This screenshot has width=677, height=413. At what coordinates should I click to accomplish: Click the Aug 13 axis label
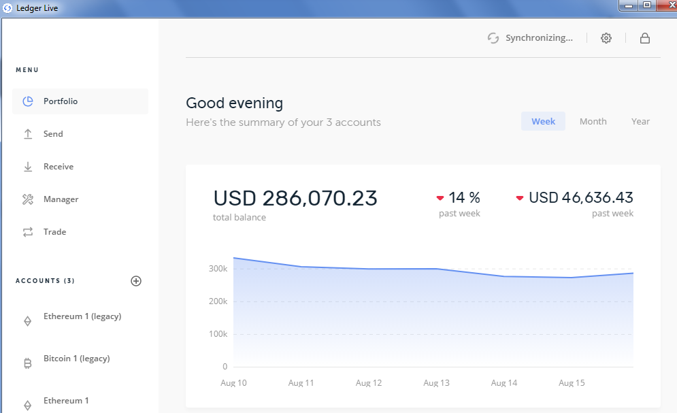coord(437,383)
